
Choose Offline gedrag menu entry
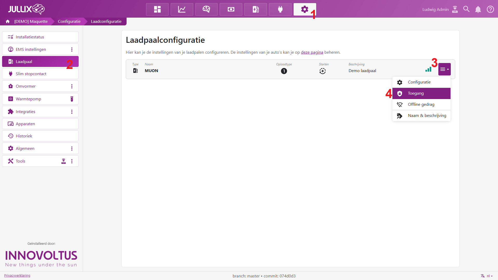[421, 104]
